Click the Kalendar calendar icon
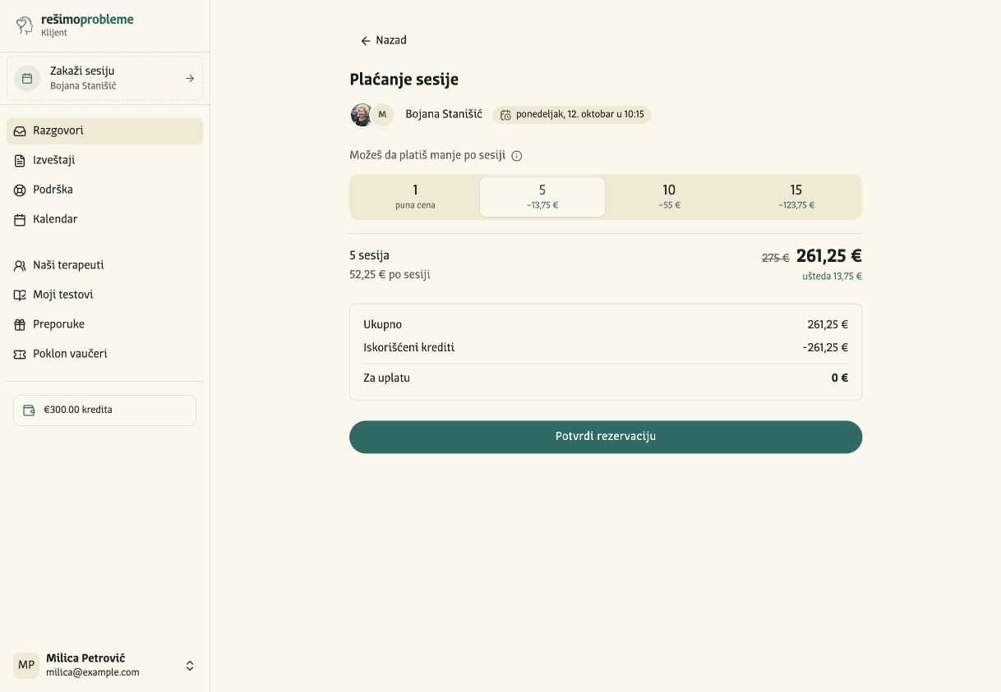 click(x=20, y=219)
